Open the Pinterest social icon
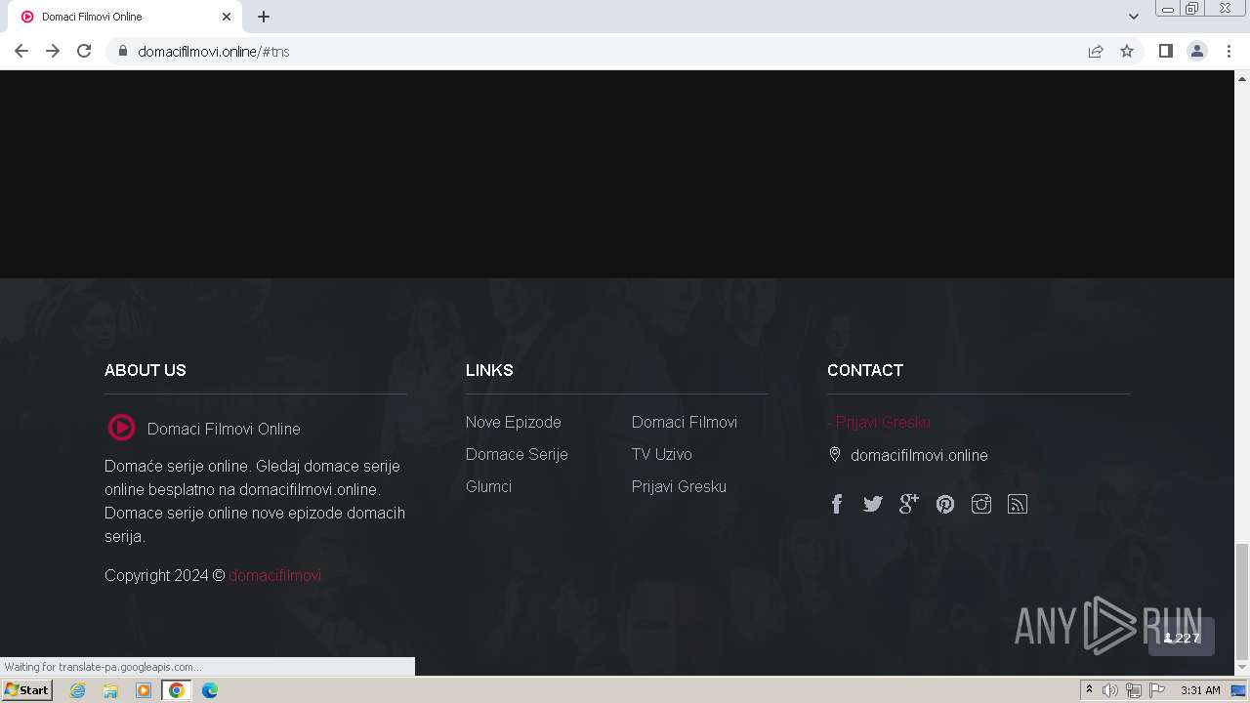 point(944,504)
